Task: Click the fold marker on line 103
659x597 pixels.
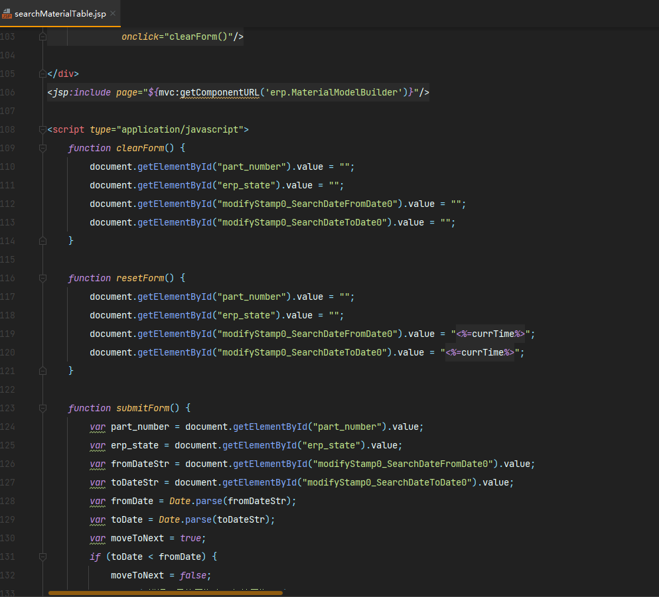Action: [42, 36]
